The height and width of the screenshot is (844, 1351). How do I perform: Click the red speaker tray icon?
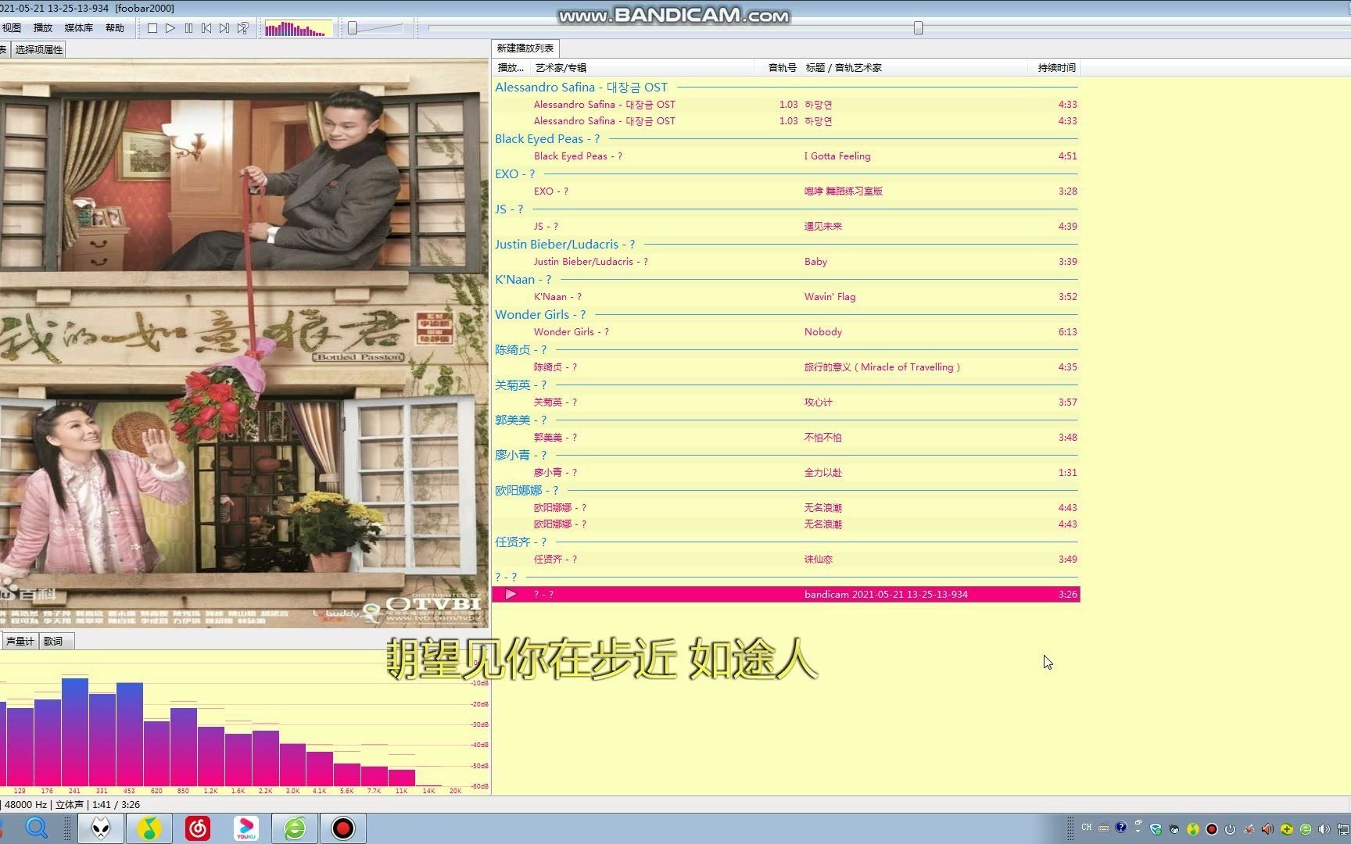pos(1267,829)
